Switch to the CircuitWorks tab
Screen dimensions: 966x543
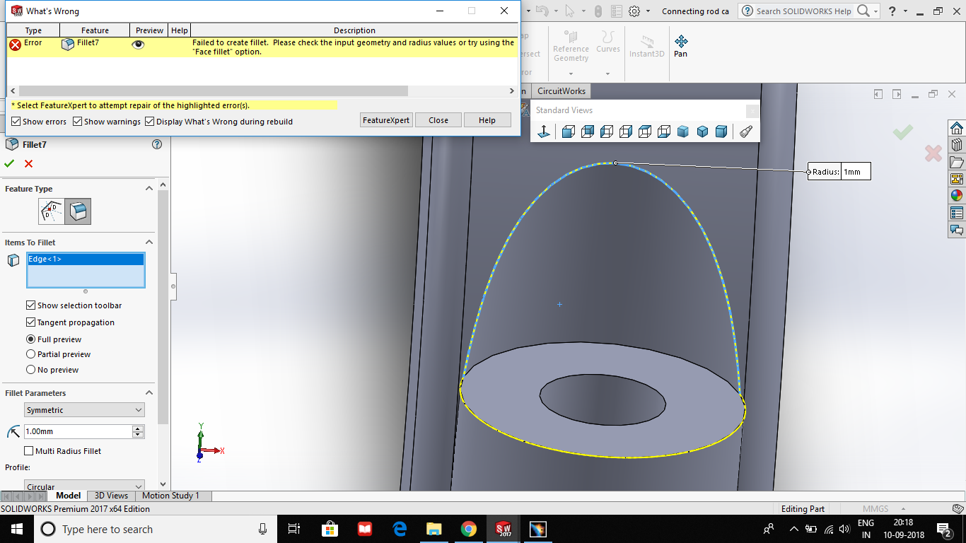(x=561, y=90)
